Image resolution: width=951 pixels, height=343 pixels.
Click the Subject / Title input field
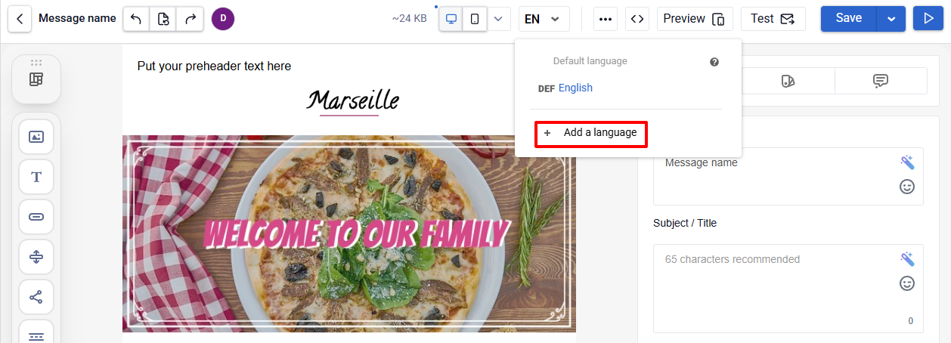click(788, 289)
